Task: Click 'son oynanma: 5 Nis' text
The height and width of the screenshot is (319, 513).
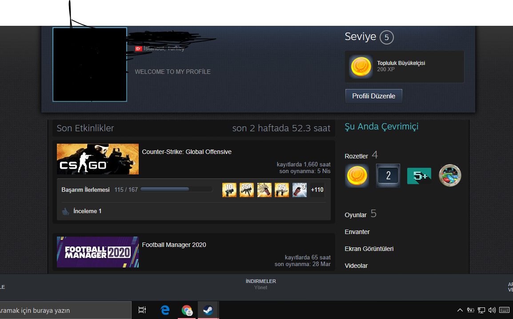Action: [x=305, y=171]
